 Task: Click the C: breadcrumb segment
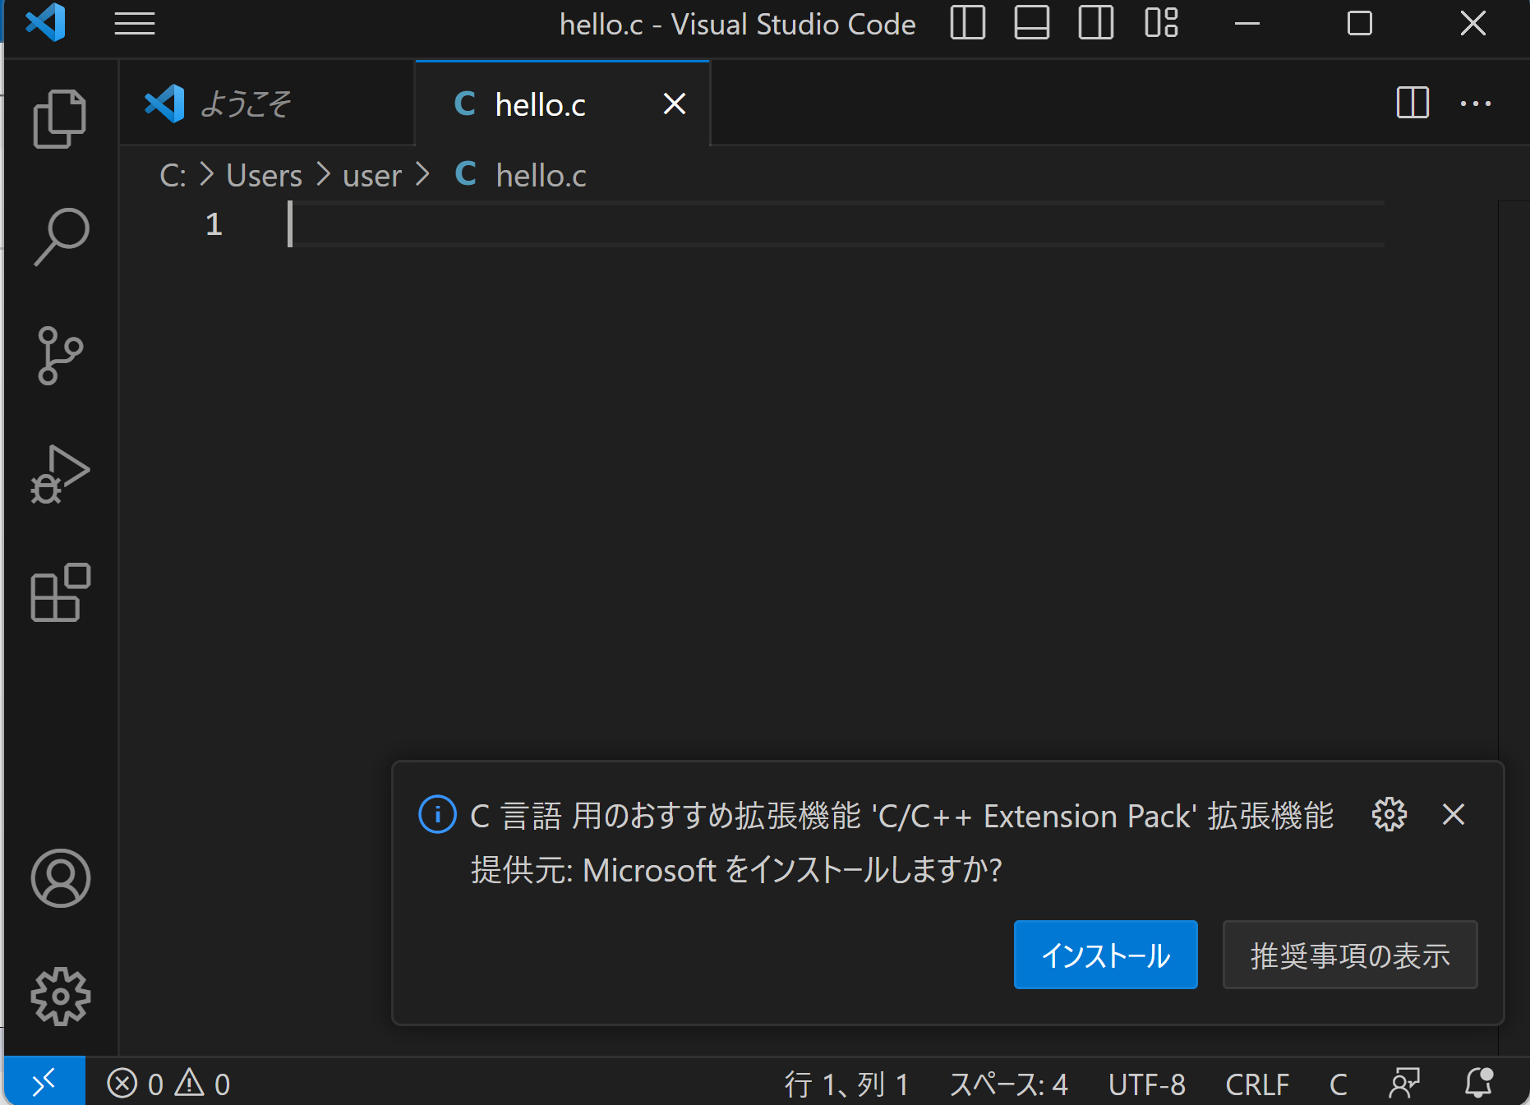(173, 176)
